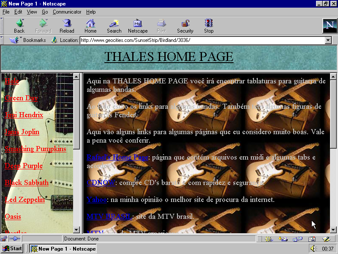This screenshot has width=338, height=254.
Task: Open Address Book from component bar
Action: [312, 239]
